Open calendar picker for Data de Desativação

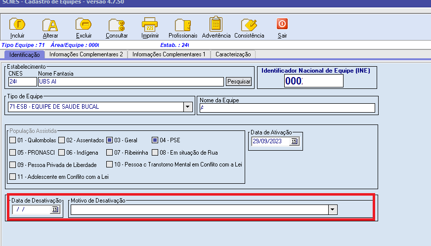(55, 210)
